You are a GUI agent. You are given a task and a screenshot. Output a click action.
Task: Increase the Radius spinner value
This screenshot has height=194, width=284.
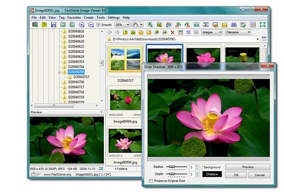197,166
